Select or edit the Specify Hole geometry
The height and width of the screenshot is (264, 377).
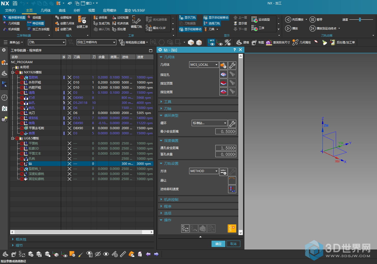coord(224,74)
